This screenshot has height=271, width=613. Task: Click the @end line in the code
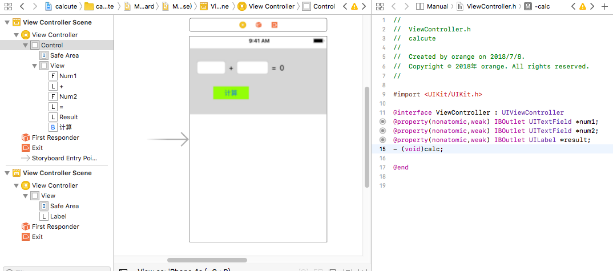pyautogui.click(x=401, y=167)
